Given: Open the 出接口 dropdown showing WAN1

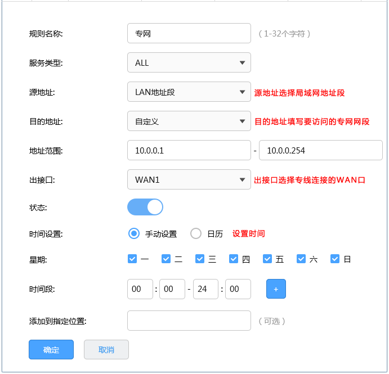Looking at the screenshot, I should coord(189,179).
